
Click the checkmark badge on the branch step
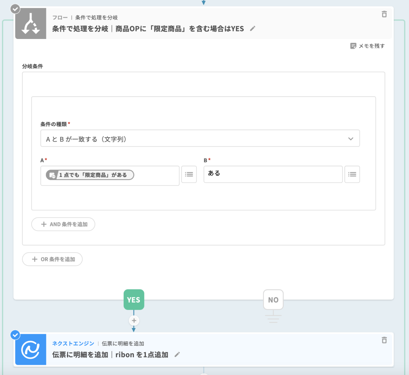[x=15, y=9]
